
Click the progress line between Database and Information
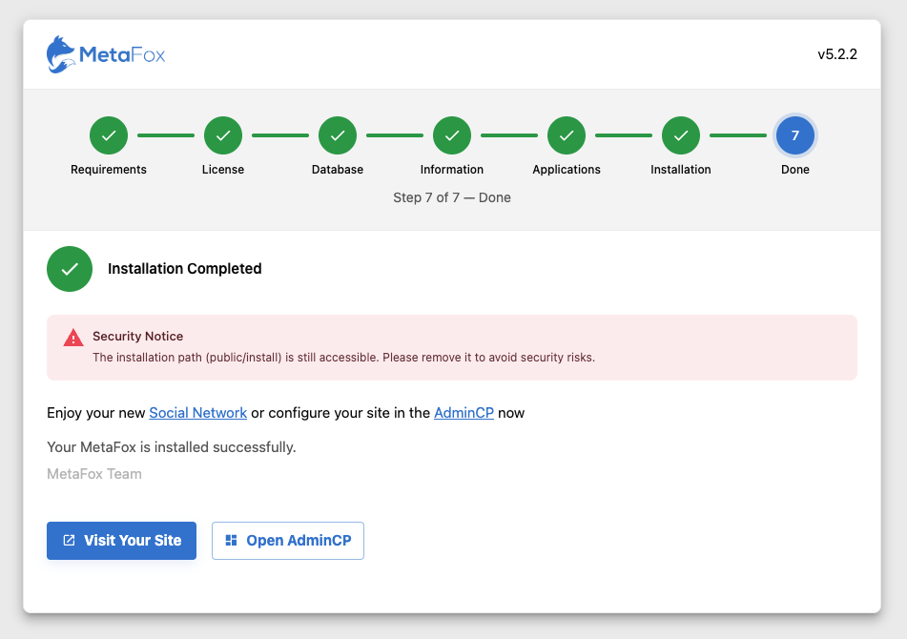(x=395, y=135)
